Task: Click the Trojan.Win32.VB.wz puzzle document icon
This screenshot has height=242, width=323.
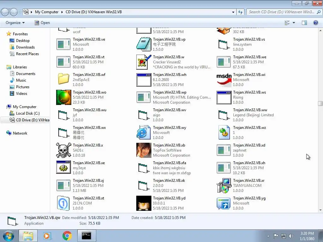Action: point(224,133)
